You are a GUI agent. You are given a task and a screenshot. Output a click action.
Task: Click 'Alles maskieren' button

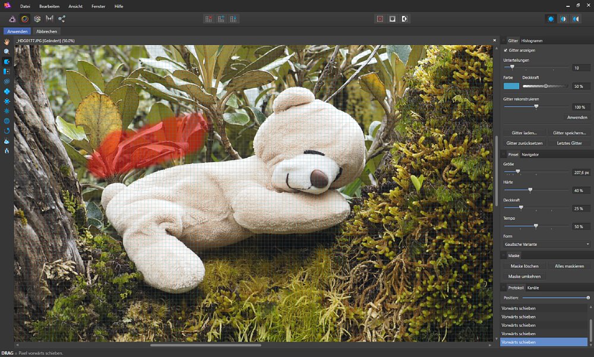tap(570, 266)
